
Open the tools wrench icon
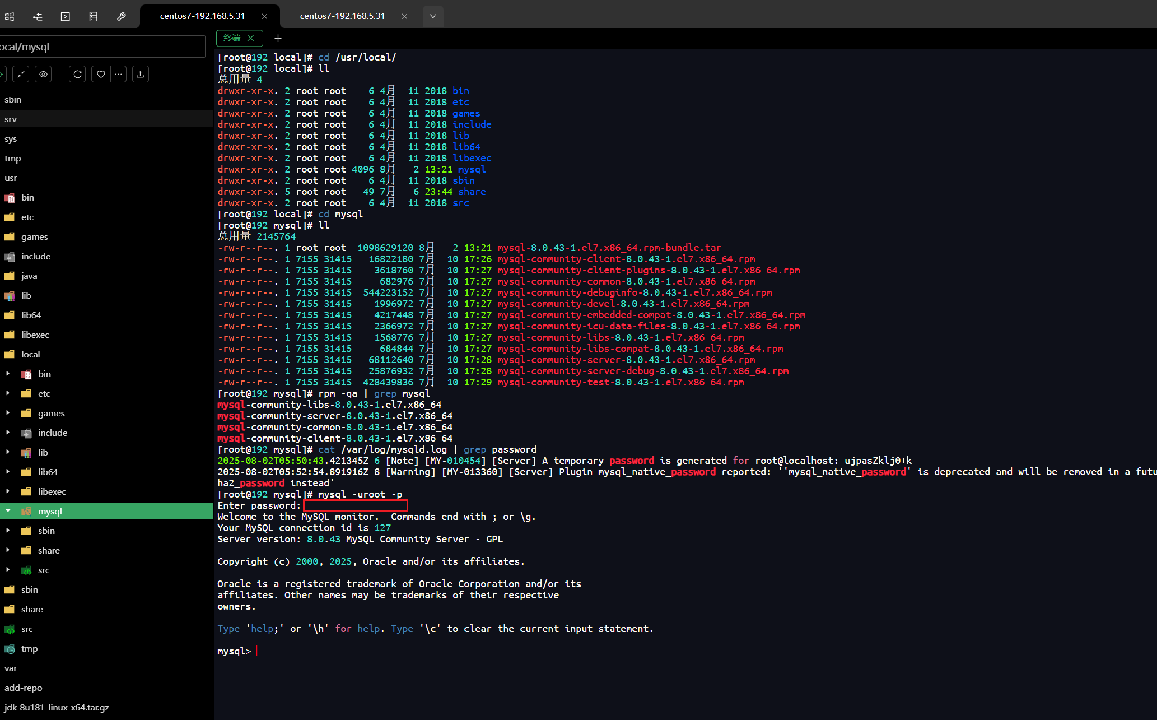click(x=122, y=16)
